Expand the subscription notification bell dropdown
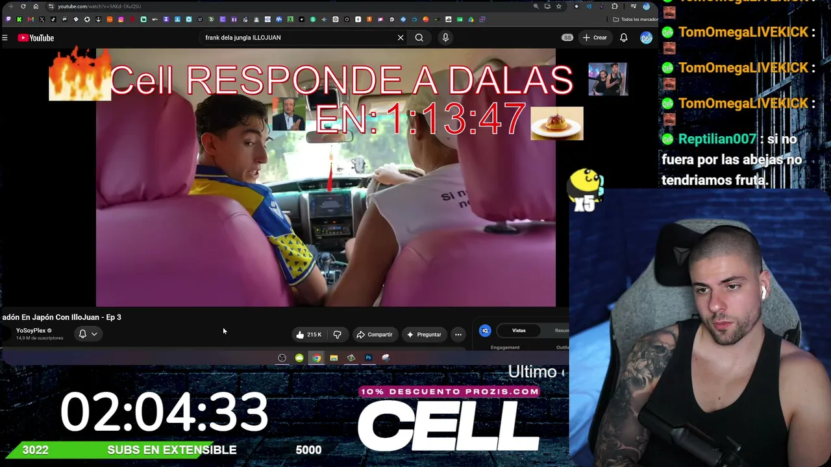 (x=88, y=333)
